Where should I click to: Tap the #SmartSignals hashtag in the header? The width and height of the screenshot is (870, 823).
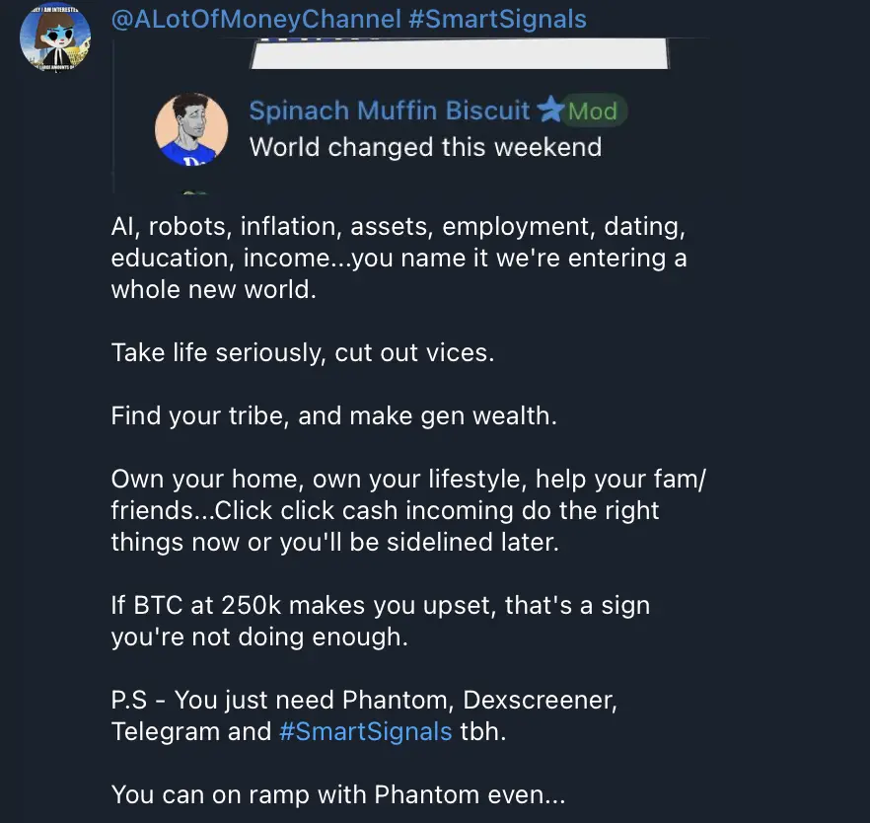pyautogui.click(x=497, y=20)
